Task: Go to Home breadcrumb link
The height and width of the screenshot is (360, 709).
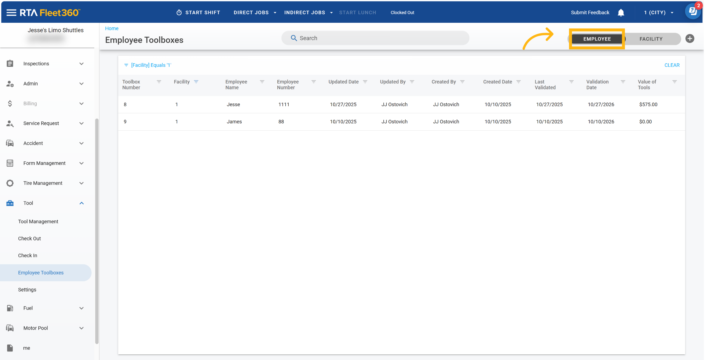Action: click(112, 28)
